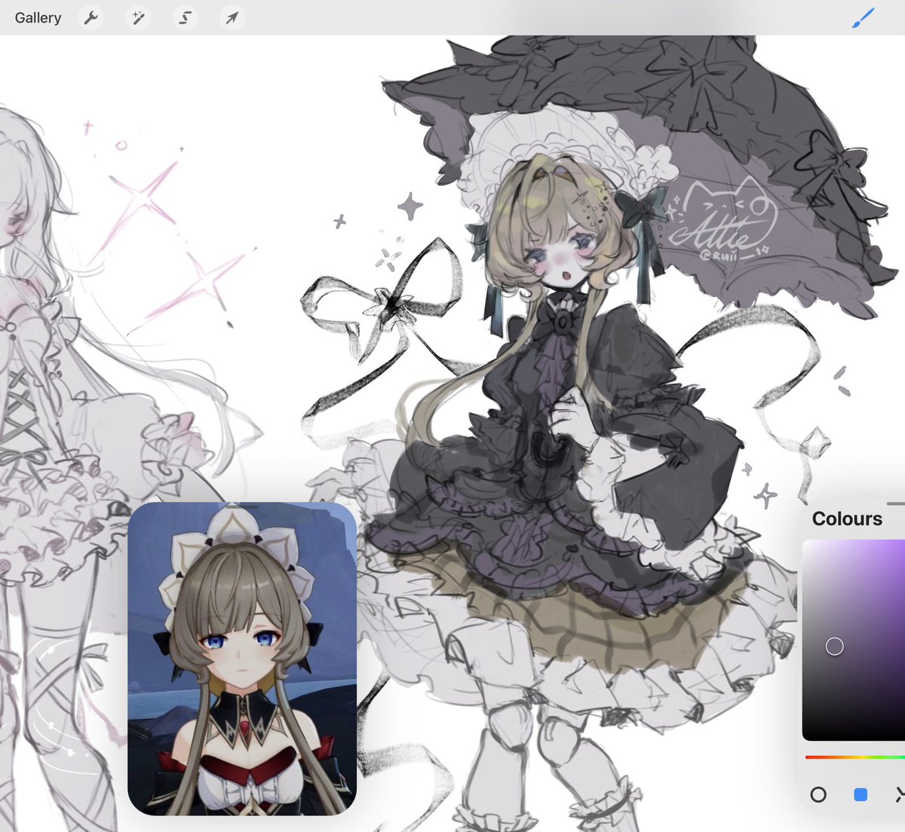
Task: Activate the Transform arrow tool
Action: [x=232, y=17]
